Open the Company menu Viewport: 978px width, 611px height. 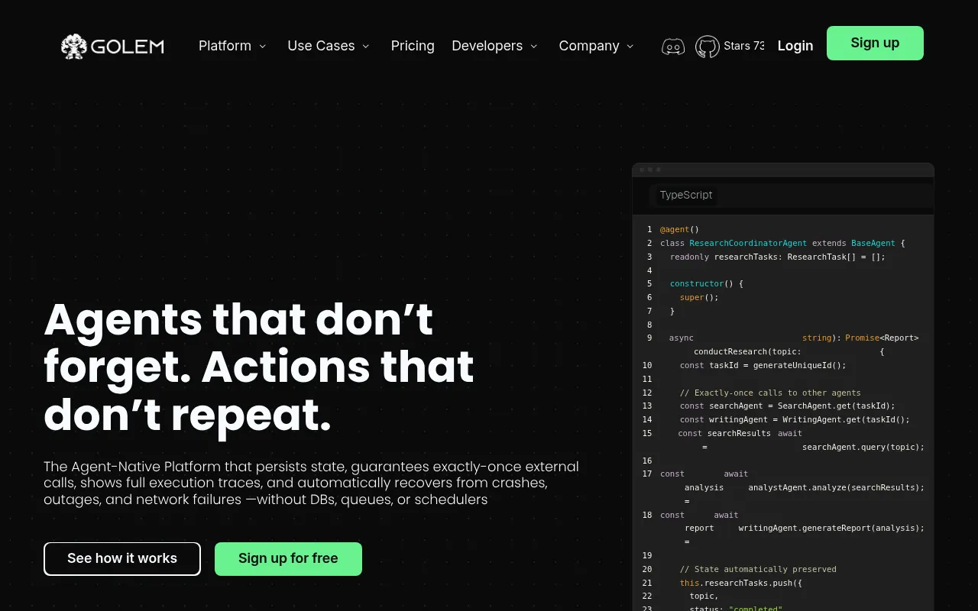coord(589,46)
